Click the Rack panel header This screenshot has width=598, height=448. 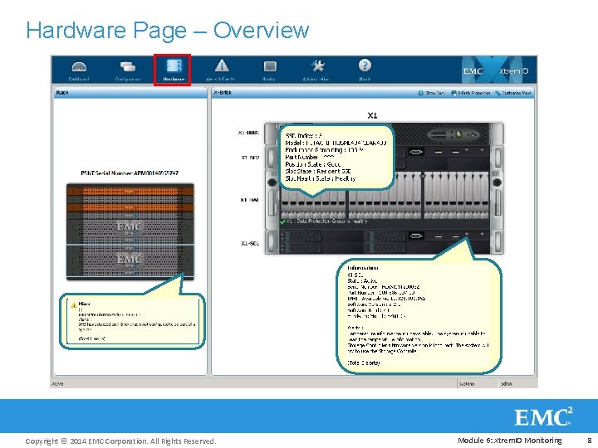click(130, 93)
